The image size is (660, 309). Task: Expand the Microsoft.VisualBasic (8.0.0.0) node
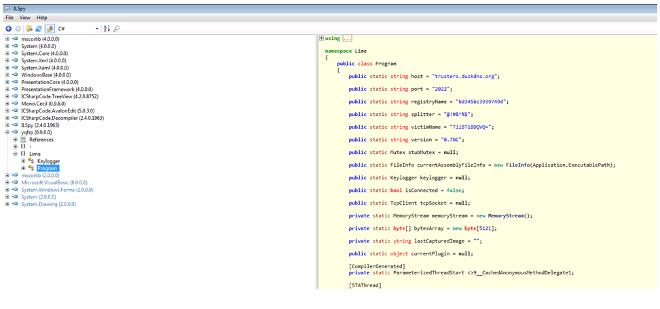(x=7, y=182)
